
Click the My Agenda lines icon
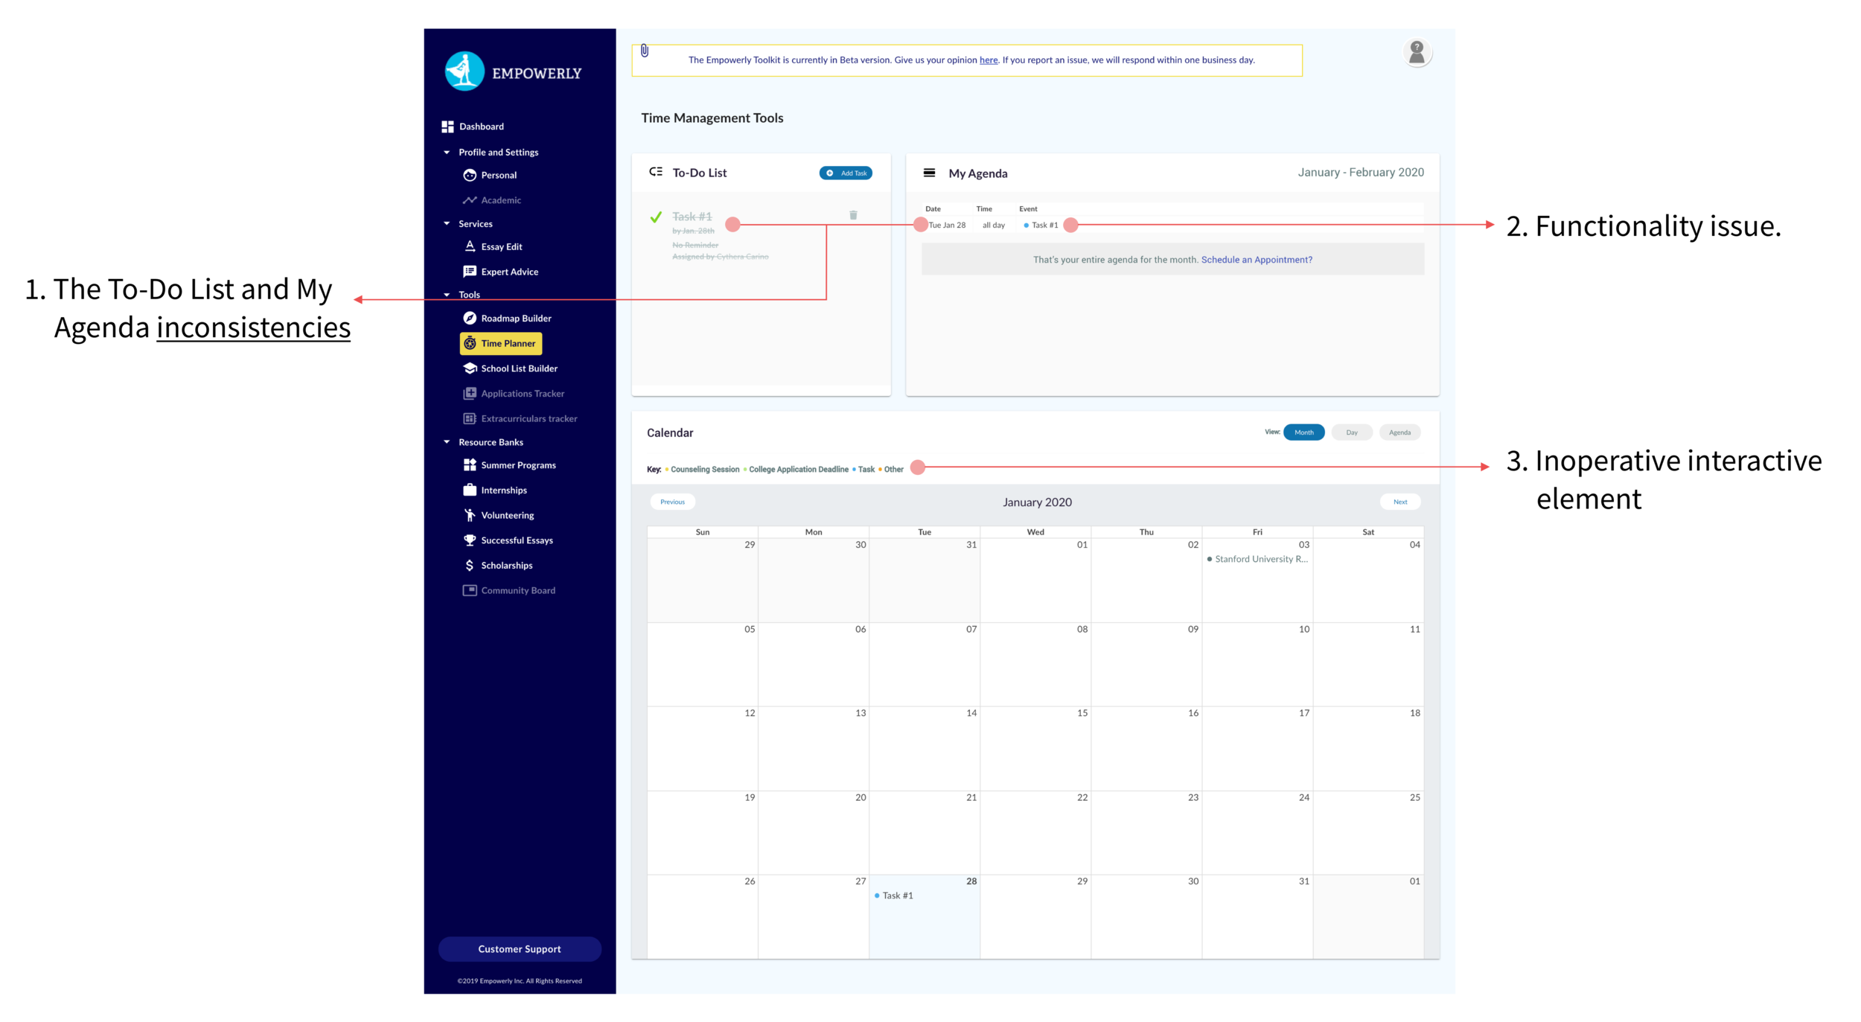pos(929,173)
